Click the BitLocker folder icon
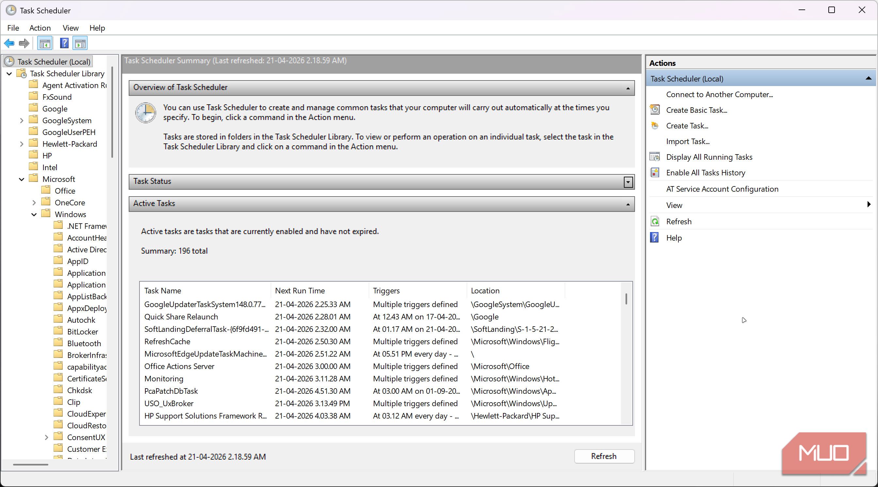Image resolution: width=878 pixels, height=487 pixels. tap(58, 331)
